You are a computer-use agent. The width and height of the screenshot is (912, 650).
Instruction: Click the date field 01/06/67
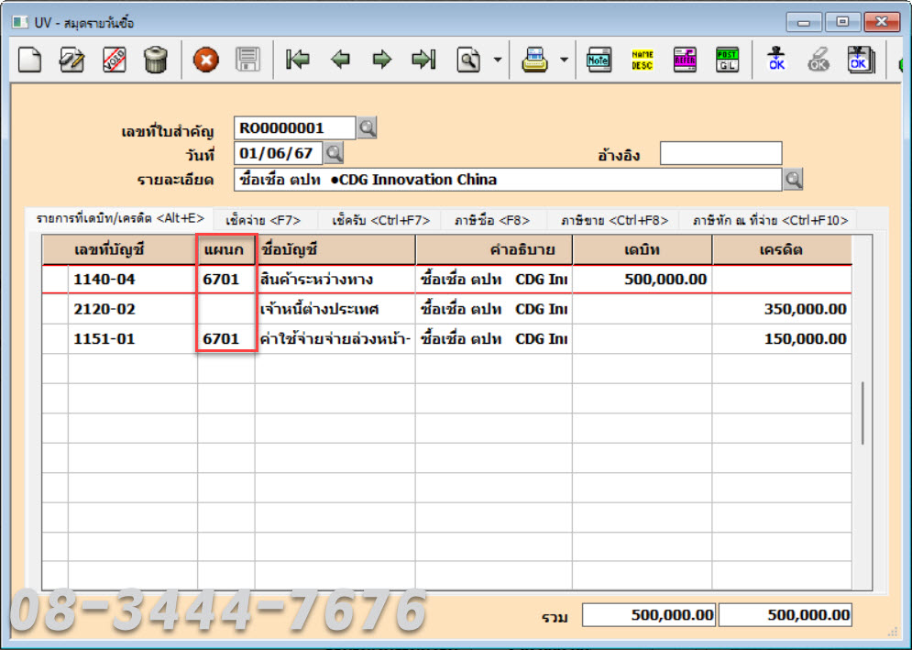click(278, 154)
